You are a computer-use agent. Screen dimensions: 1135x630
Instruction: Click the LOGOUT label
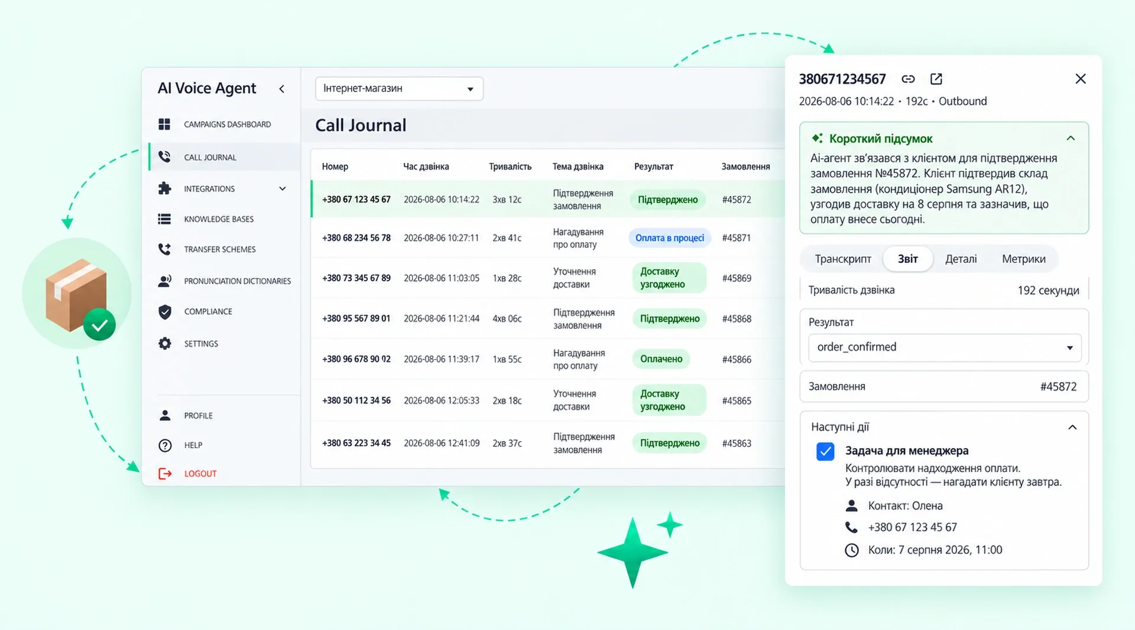pyautogui.click(x=200, y=474)
